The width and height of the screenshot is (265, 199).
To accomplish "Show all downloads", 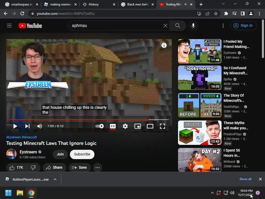I will click(245, 179).
